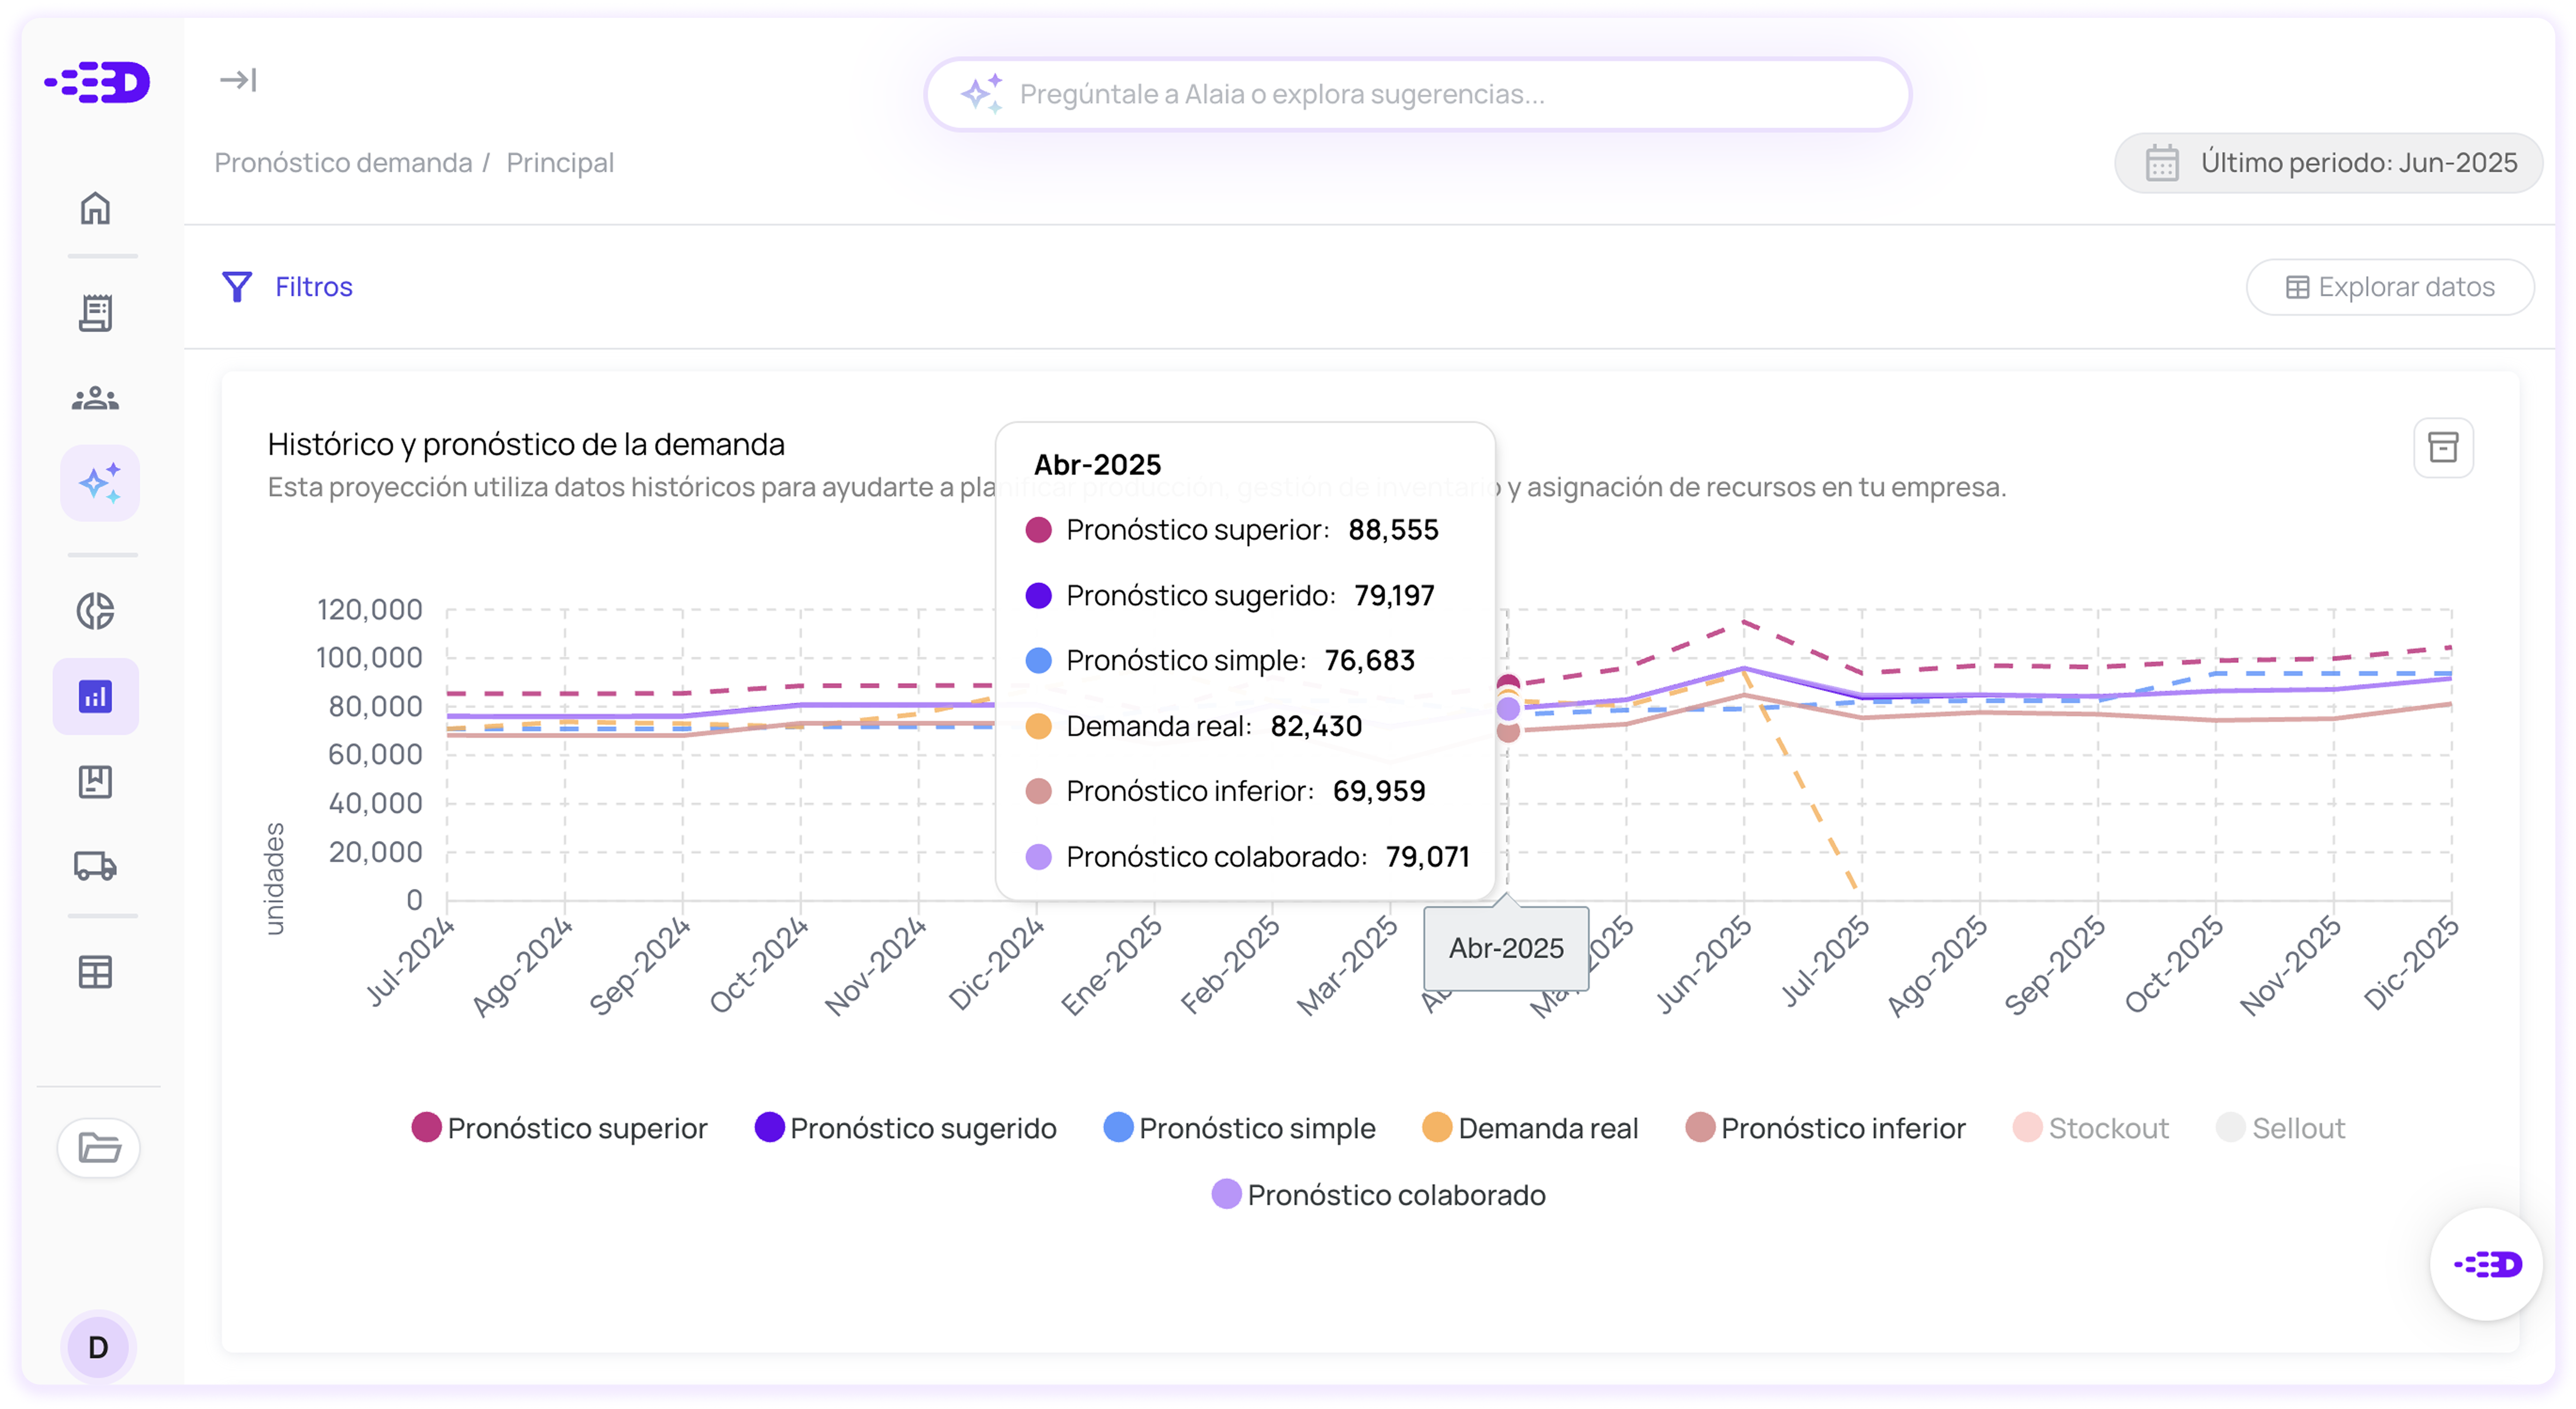Click the Pronóstico inferior marker at Abr-2025
The height and width of the screenshot is (1409, 2576).
coord(1508,731)
